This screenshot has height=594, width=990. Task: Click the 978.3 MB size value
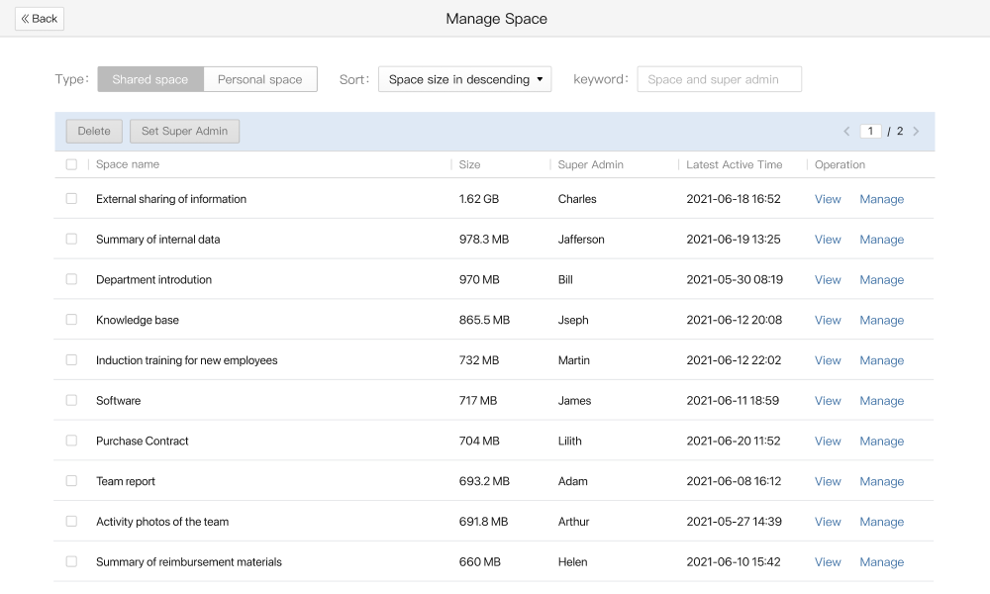[484, 240]
